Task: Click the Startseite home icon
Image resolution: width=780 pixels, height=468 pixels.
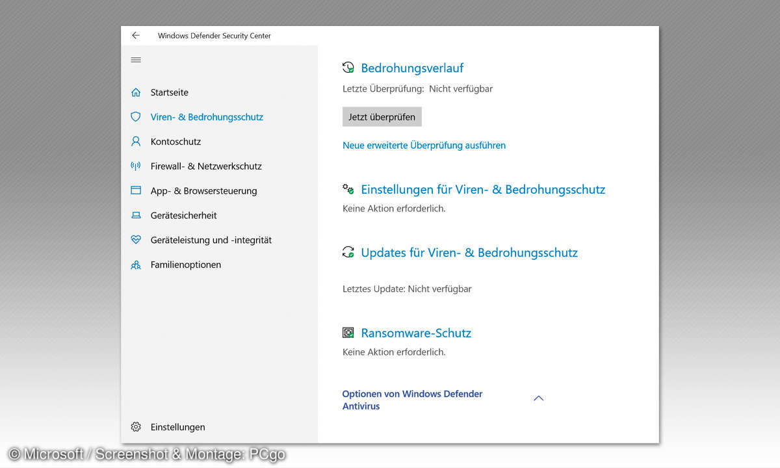Action: [x=136, y=92]
